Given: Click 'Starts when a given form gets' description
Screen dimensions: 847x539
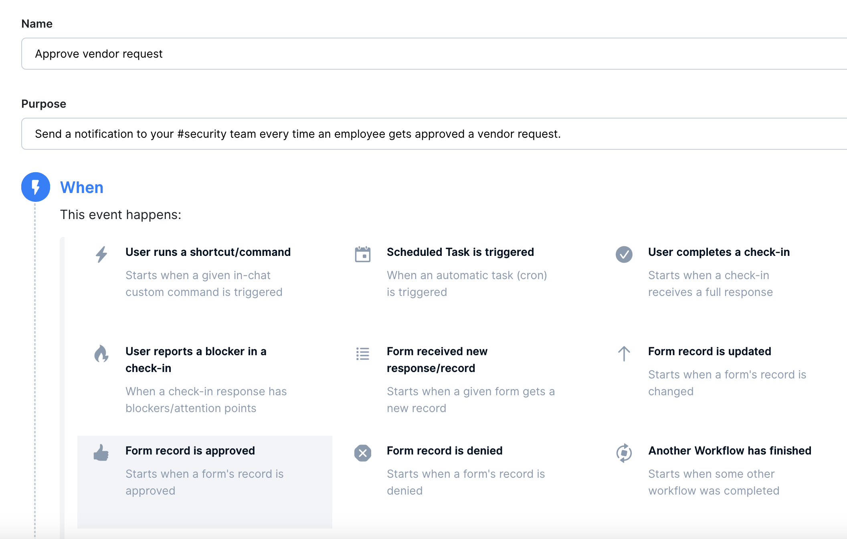Looking at the screenshot, I should [471, 400].
